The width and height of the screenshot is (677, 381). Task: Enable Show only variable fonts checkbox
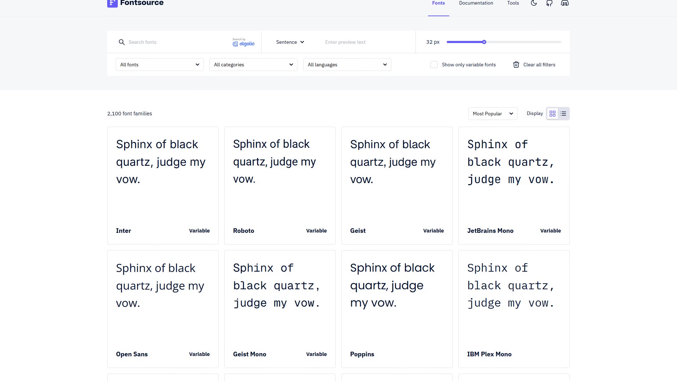(434, 65)
